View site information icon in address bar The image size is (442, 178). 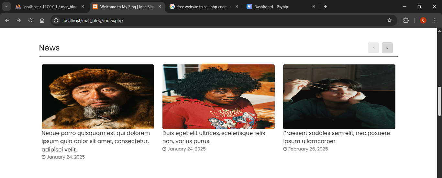(56, 20)
